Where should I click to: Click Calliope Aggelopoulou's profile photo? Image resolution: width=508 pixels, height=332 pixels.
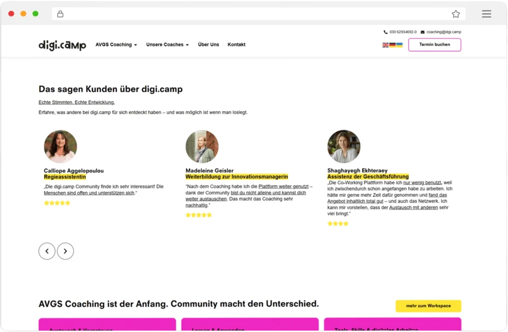tap(60, 146)
